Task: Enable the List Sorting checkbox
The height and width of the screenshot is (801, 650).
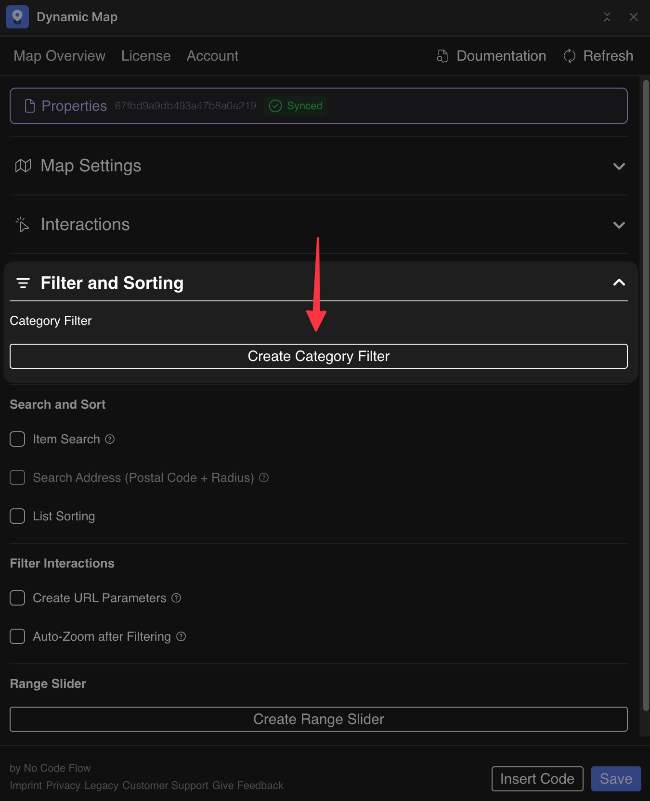Action: (17, 516)
